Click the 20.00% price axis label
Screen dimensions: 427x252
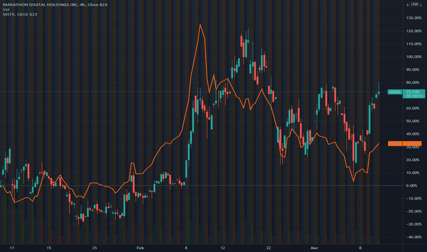(413, 160)
